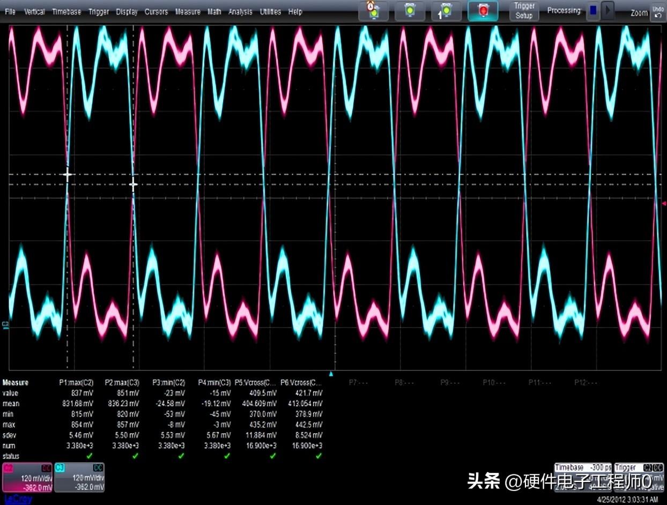Select the P5:Vcross measurement column header
Image resolution: width=667 pixels, height=505 pixels.
click(256, 383)
